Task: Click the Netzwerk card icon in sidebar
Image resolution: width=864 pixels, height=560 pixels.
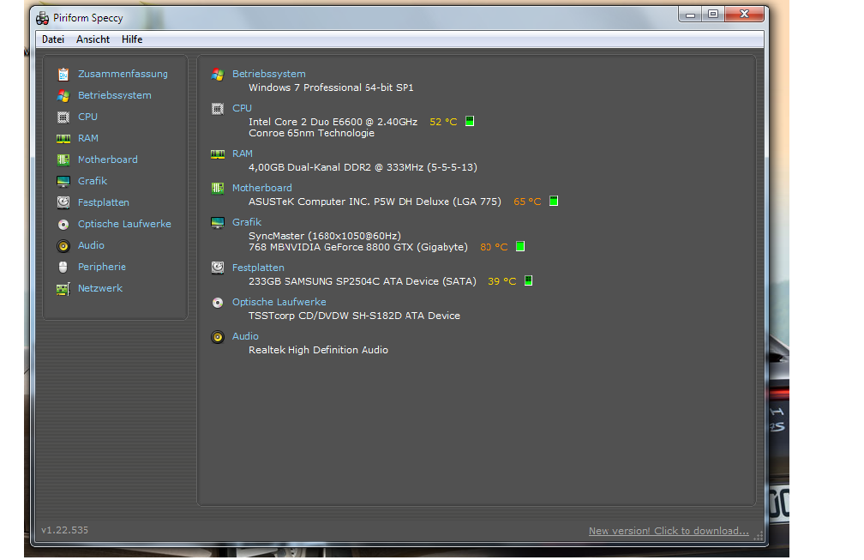Action: click(63, 289)
